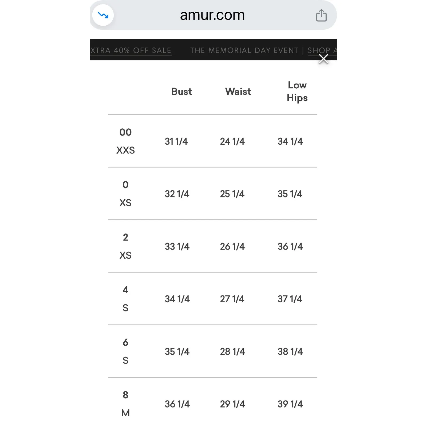
Task: Tap the 2 XS size row label
Action: point(125,246)
